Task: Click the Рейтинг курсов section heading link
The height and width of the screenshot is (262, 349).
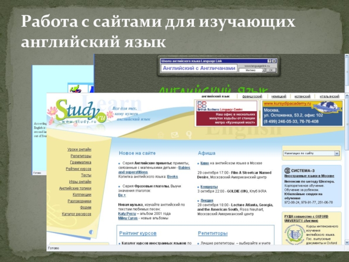Action: [x=138, y=234]
